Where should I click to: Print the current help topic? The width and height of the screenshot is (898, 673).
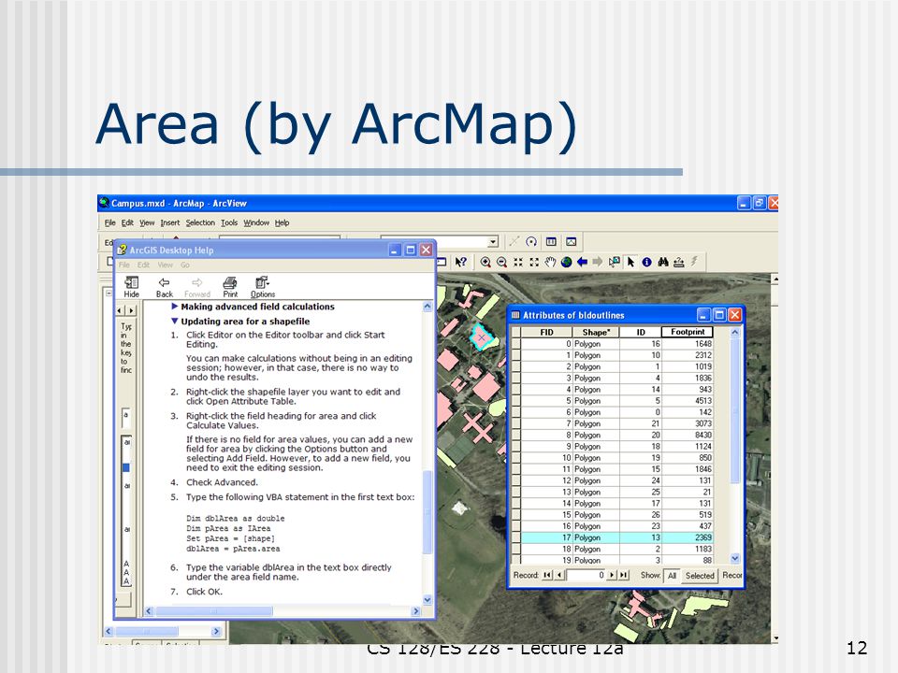click(230, 287)
